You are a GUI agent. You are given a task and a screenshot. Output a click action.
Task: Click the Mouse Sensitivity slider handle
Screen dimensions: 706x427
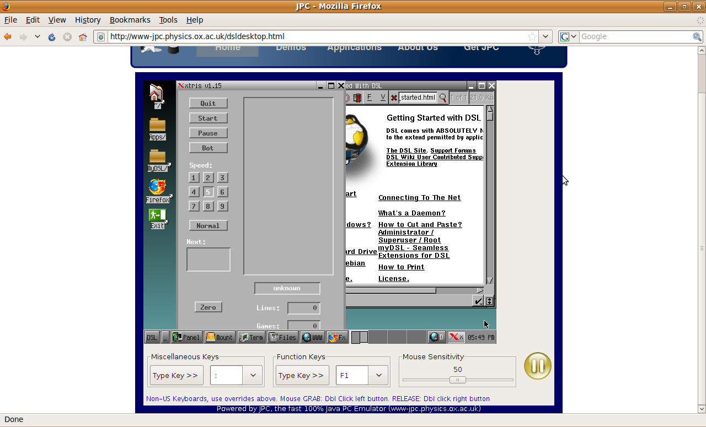pyautogui.click(x=457, y=380)
